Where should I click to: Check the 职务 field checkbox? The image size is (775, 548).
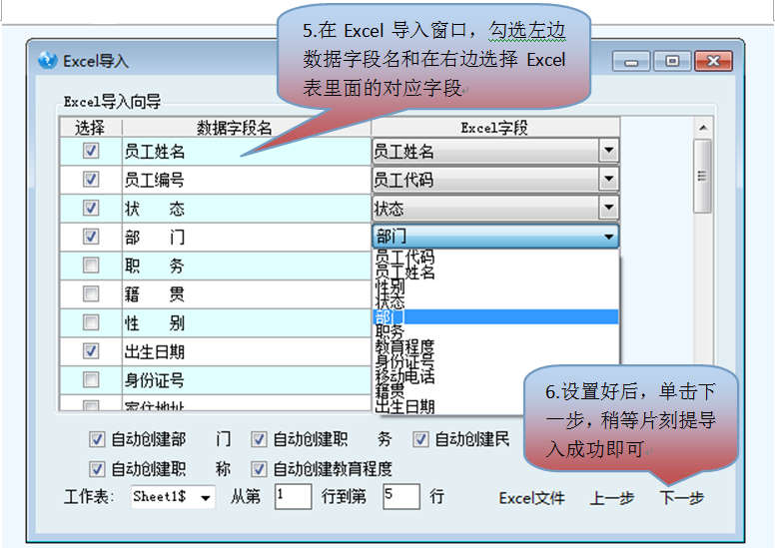[x=91, y=265]
